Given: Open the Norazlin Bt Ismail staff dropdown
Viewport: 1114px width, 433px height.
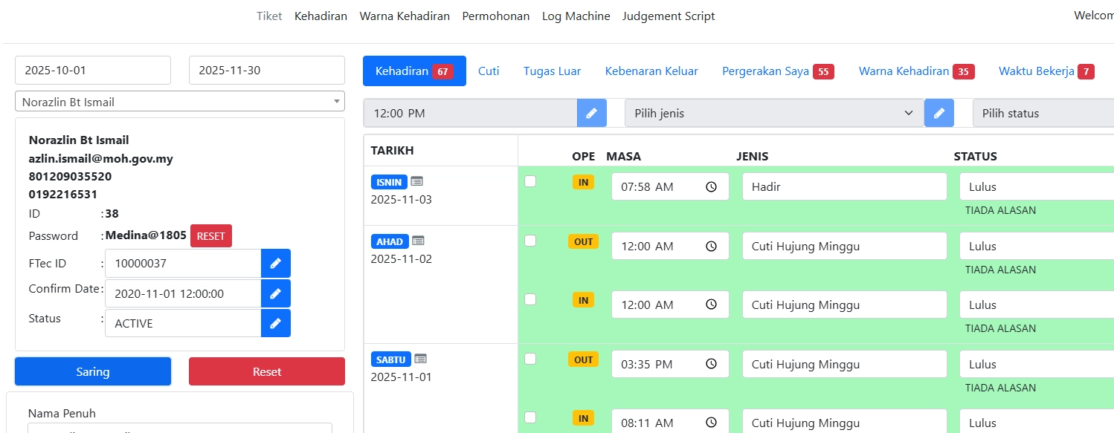Looking at the screenshot, I should pos(179,102).
